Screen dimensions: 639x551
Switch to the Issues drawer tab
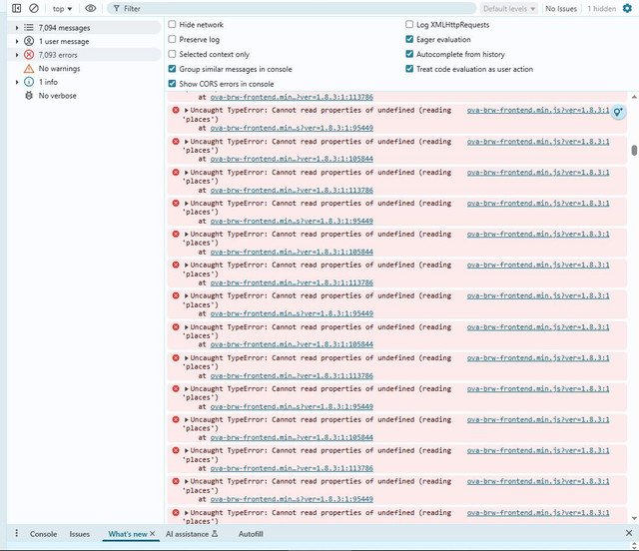click(x=80, y=534)
